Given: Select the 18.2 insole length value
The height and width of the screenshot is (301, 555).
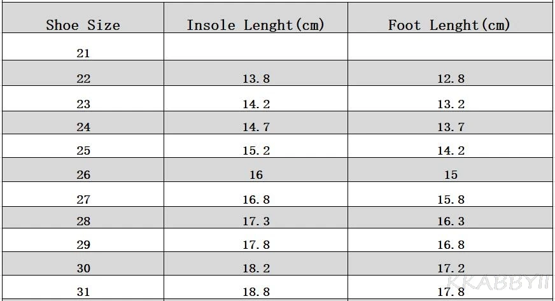Looking at the screenshot, I should tap(256, 269).
